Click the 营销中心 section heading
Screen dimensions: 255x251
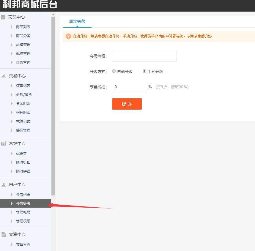17,143
